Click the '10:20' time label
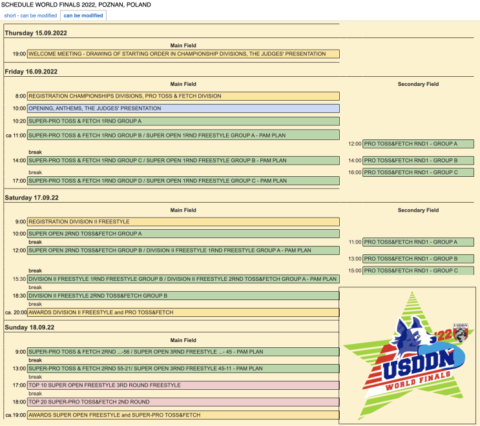 click(x=19, y=121)
